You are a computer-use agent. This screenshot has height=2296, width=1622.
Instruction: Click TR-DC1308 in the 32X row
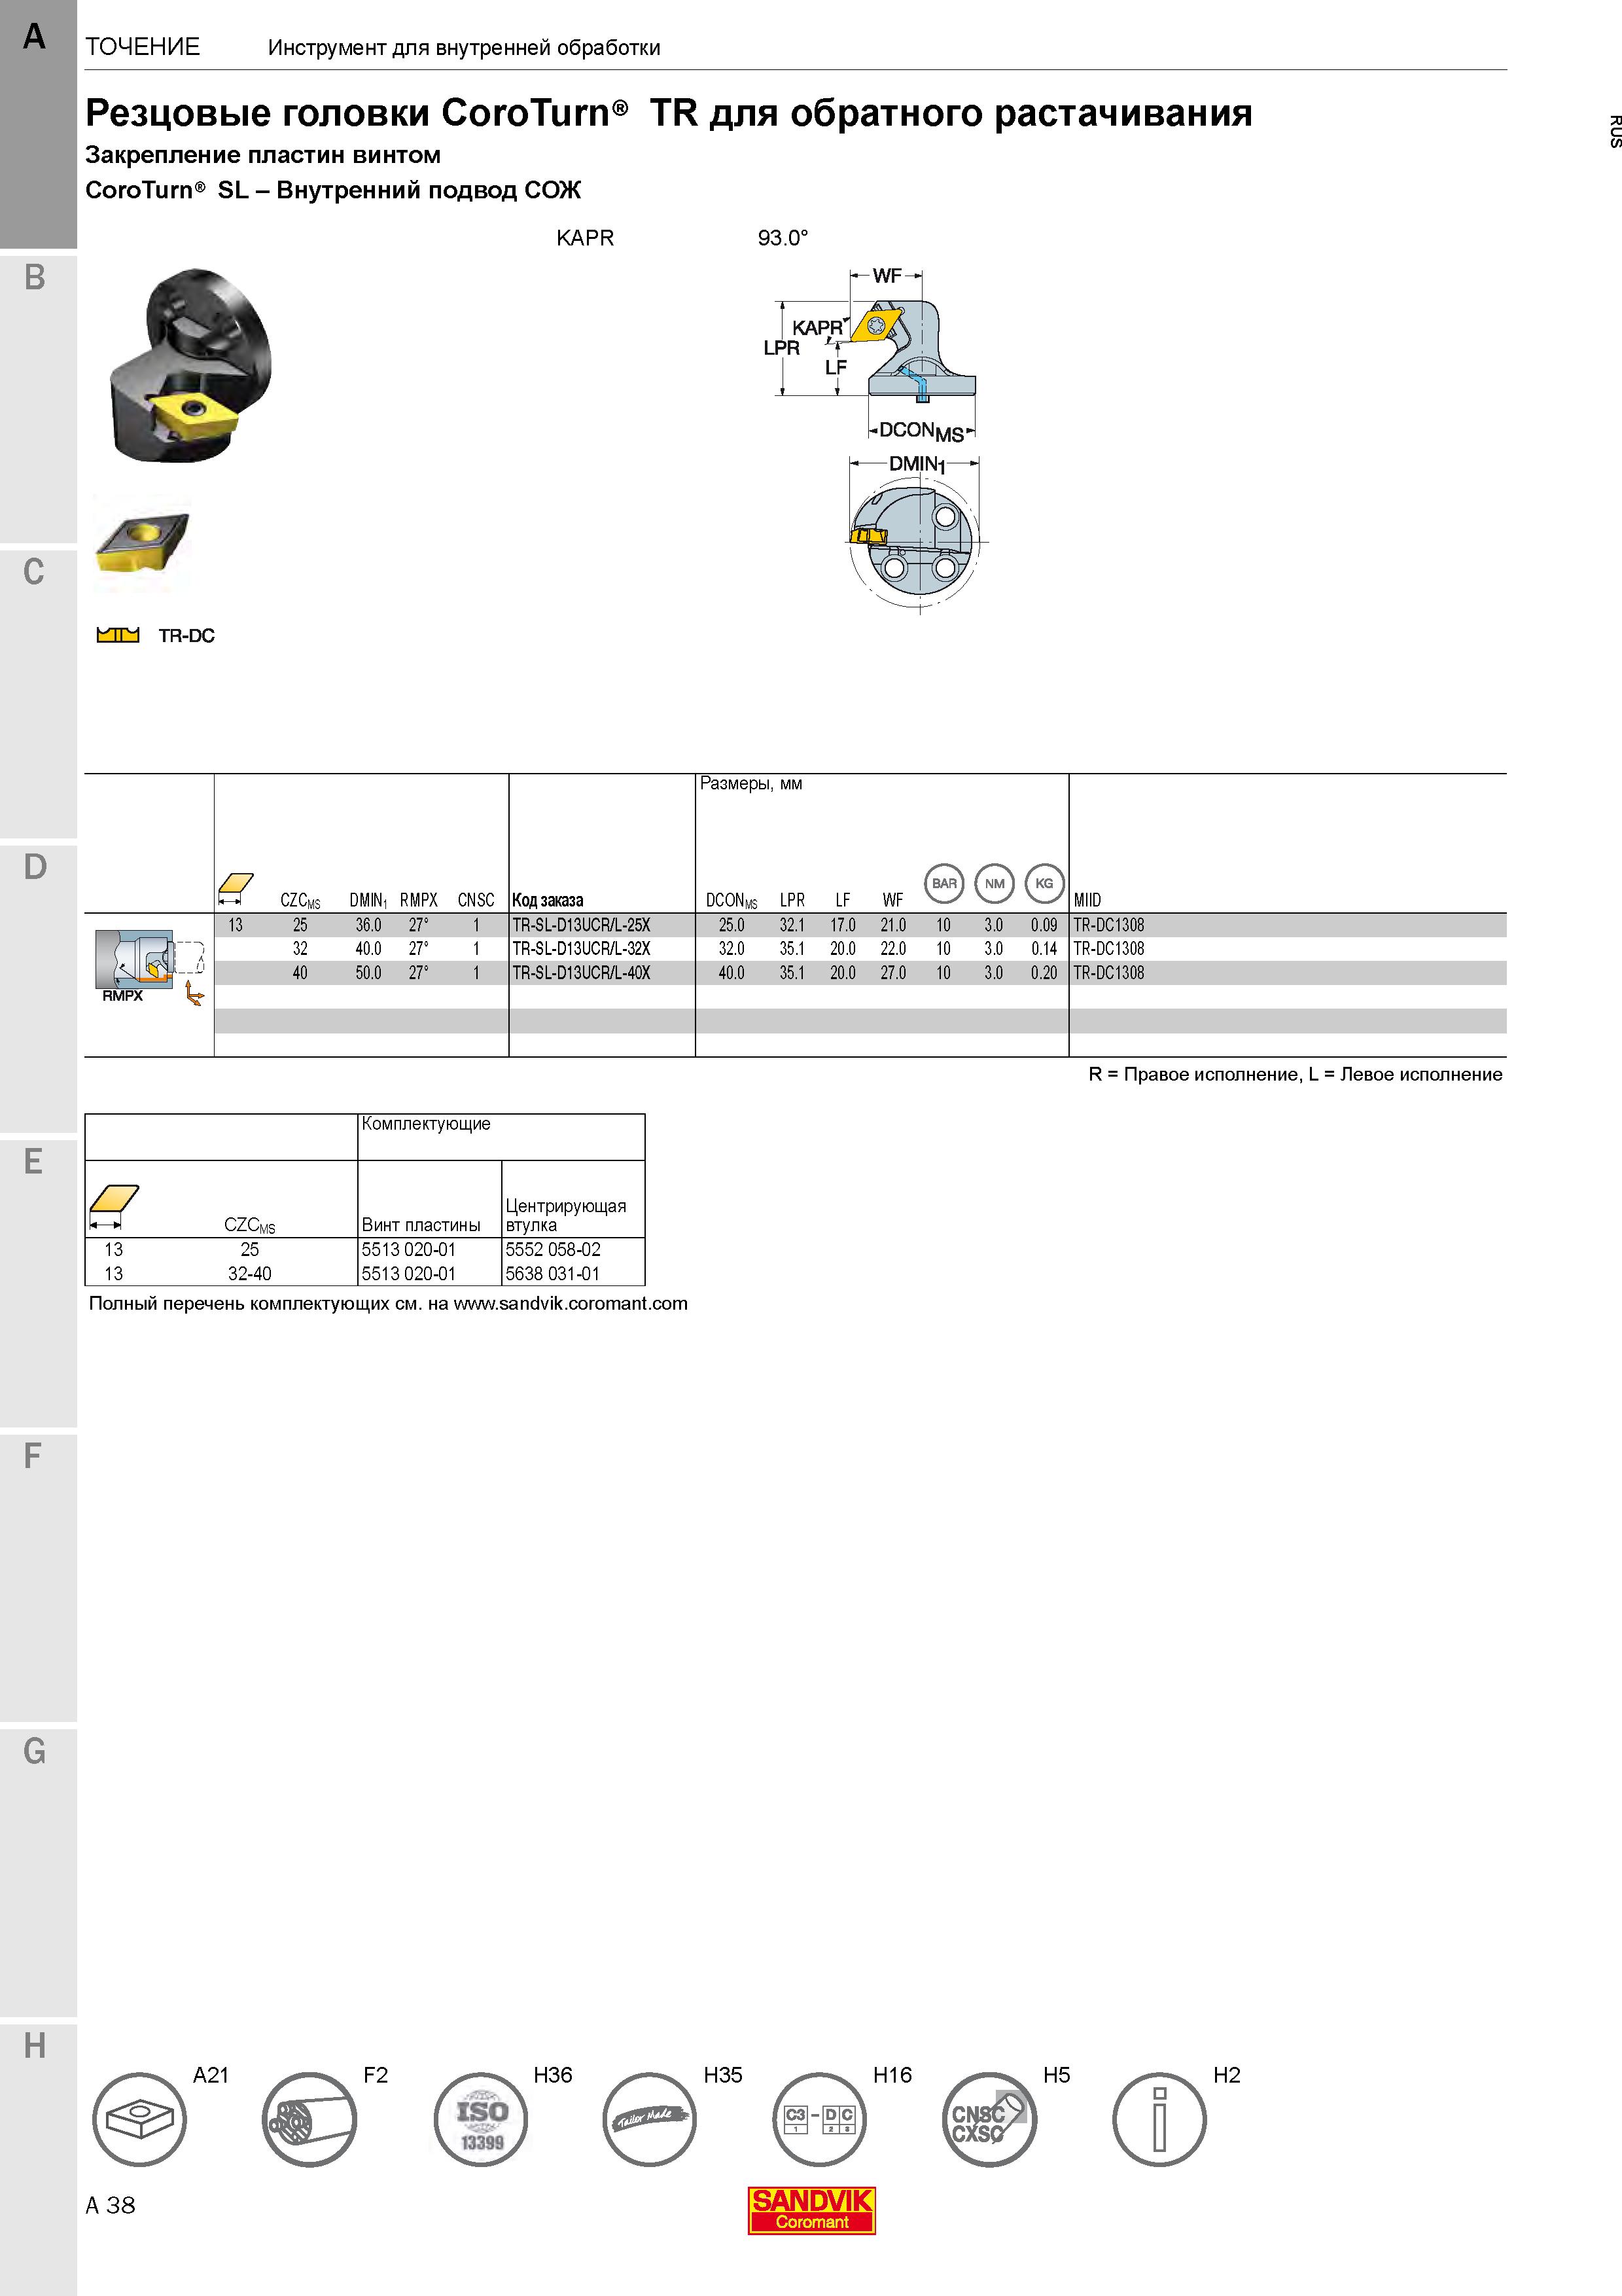(1108, 949)
